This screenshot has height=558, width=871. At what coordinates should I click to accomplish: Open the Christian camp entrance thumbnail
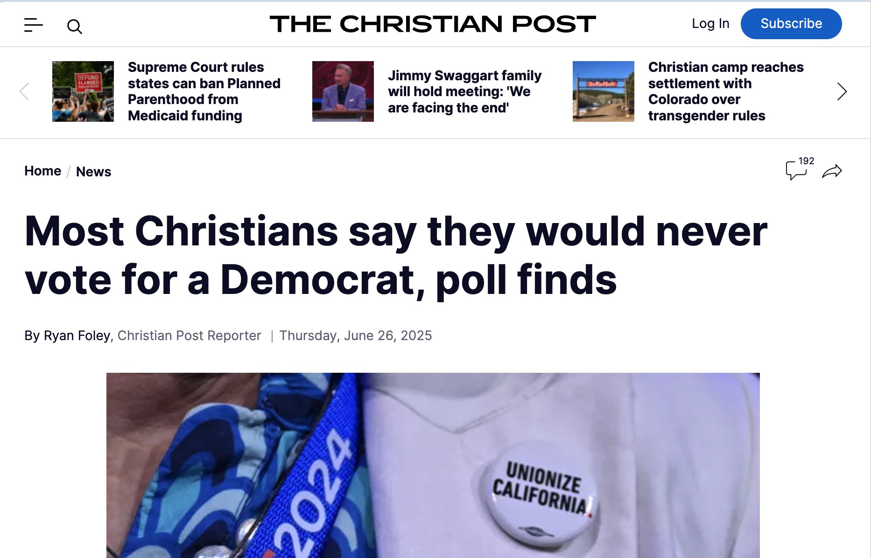pyautogui.click(x=604, y=91)
